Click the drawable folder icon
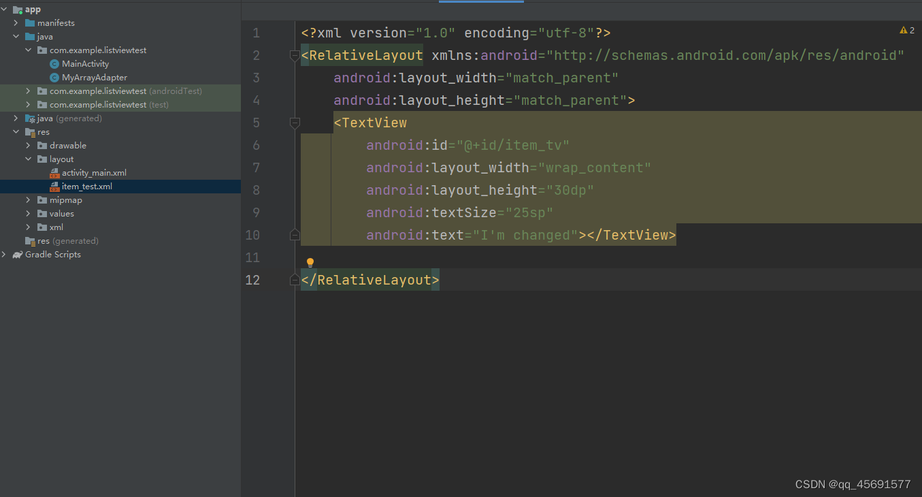 [42, 146]
